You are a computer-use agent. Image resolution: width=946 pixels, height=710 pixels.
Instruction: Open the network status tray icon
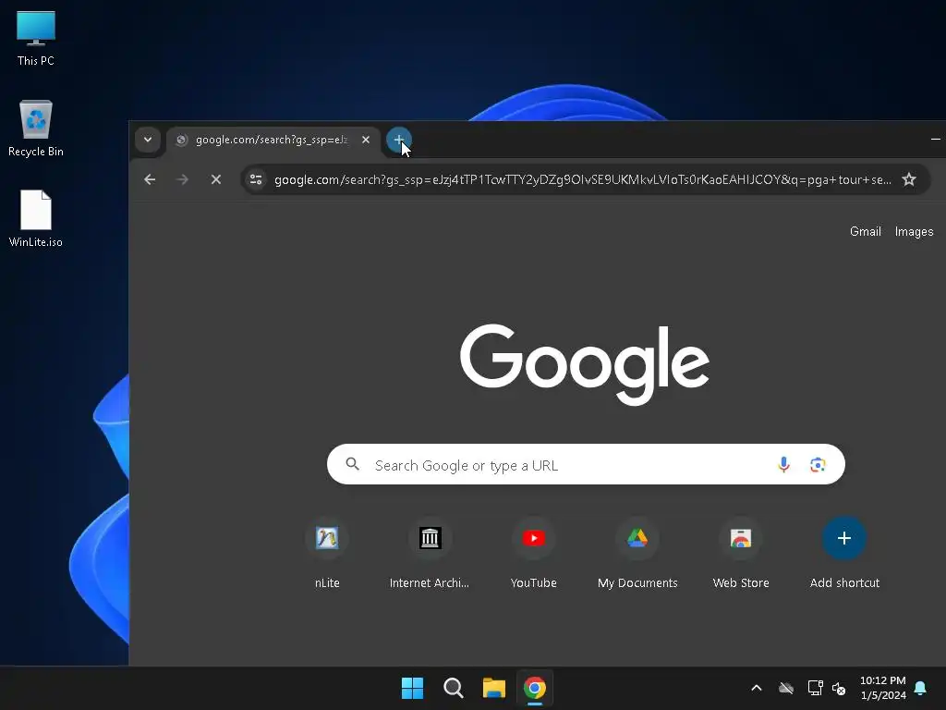pyautogui.click(x=815, y=688)
